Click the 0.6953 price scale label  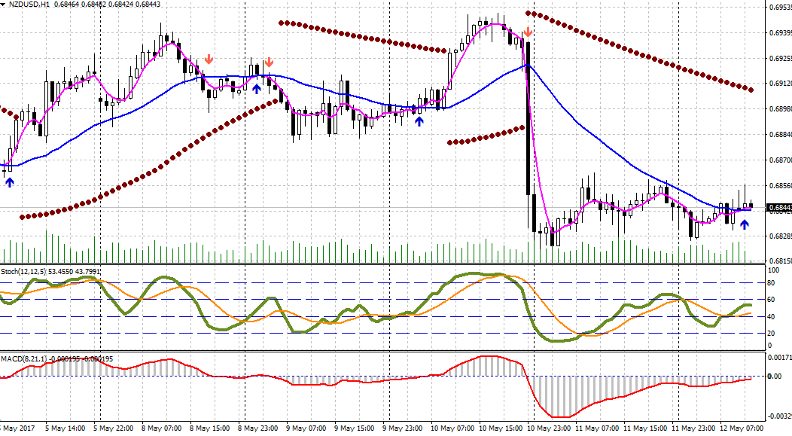click(779, 8)
